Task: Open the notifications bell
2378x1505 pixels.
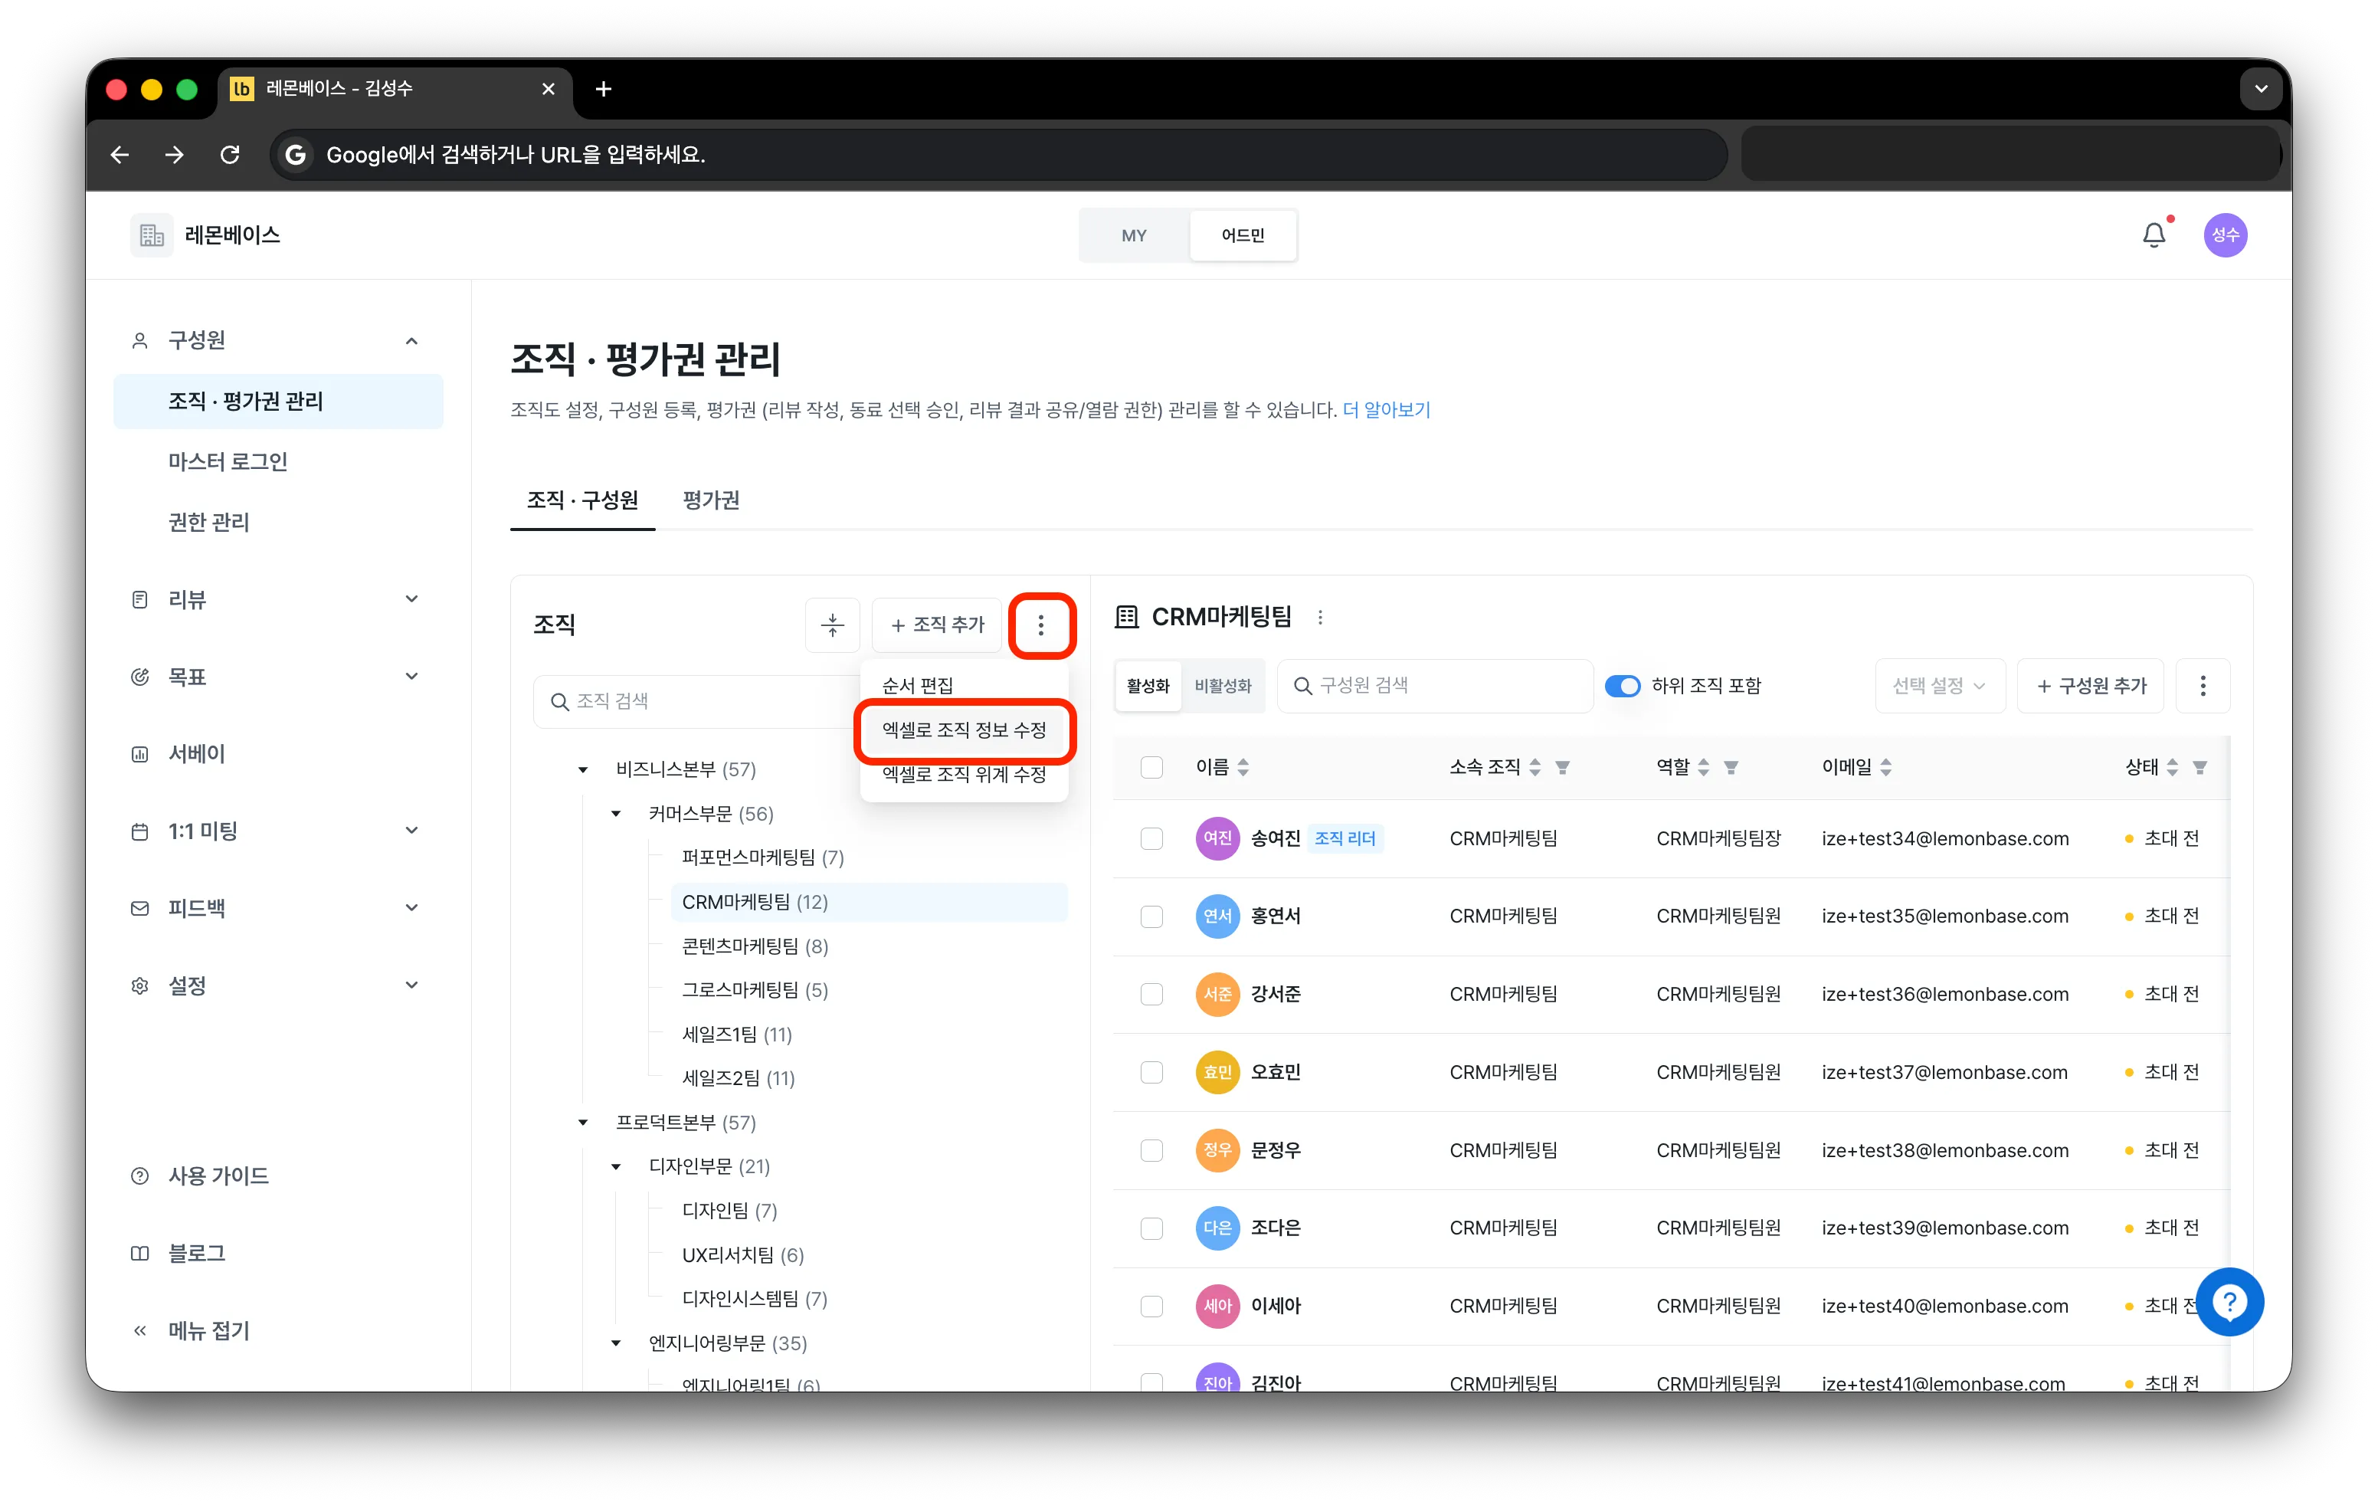Action: point(2154,235)
